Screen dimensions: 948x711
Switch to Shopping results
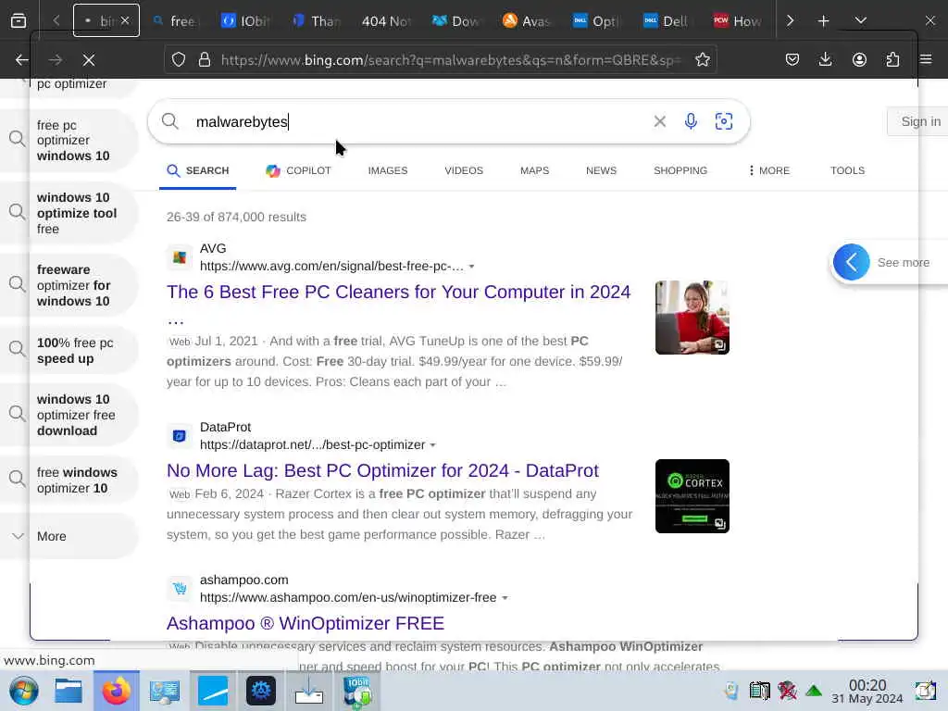coord(680,170)
